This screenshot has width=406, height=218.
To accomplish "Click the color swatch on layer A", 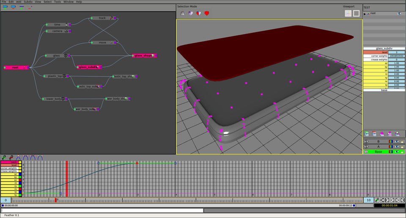I will click(x=391, y=146).
